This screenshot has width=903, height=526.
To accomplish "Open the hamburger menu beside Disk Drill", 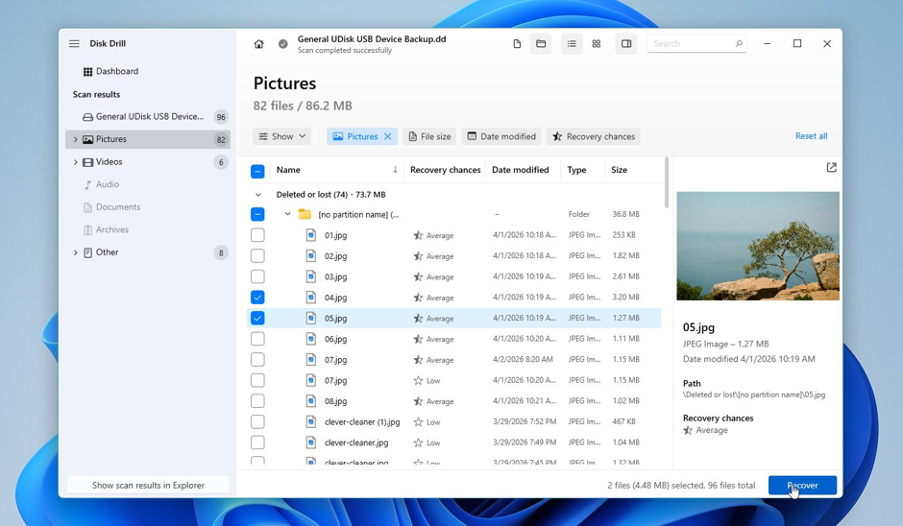I will pyautogui.click(x=74, y=44).
